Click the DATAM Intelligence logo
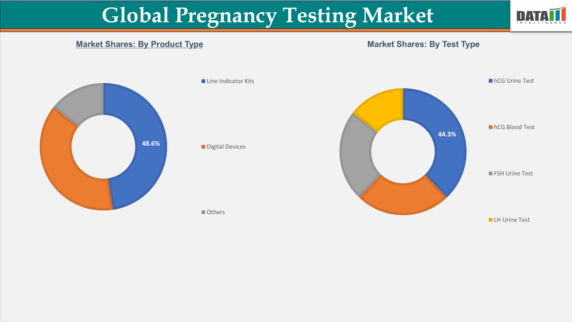 pos(541,16)
